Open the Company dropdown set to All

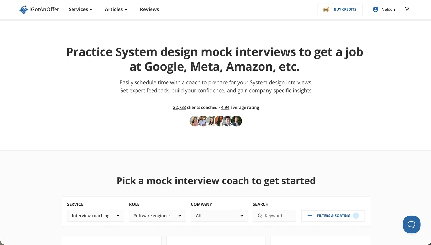(219, 216)
